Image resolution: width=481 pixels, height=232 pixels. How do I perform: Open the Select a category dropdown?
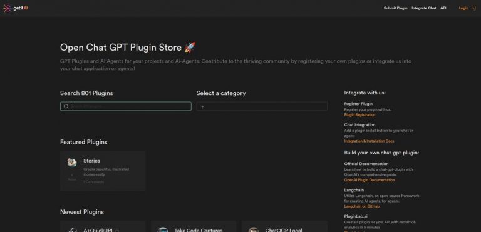click(x=262, y=106)
